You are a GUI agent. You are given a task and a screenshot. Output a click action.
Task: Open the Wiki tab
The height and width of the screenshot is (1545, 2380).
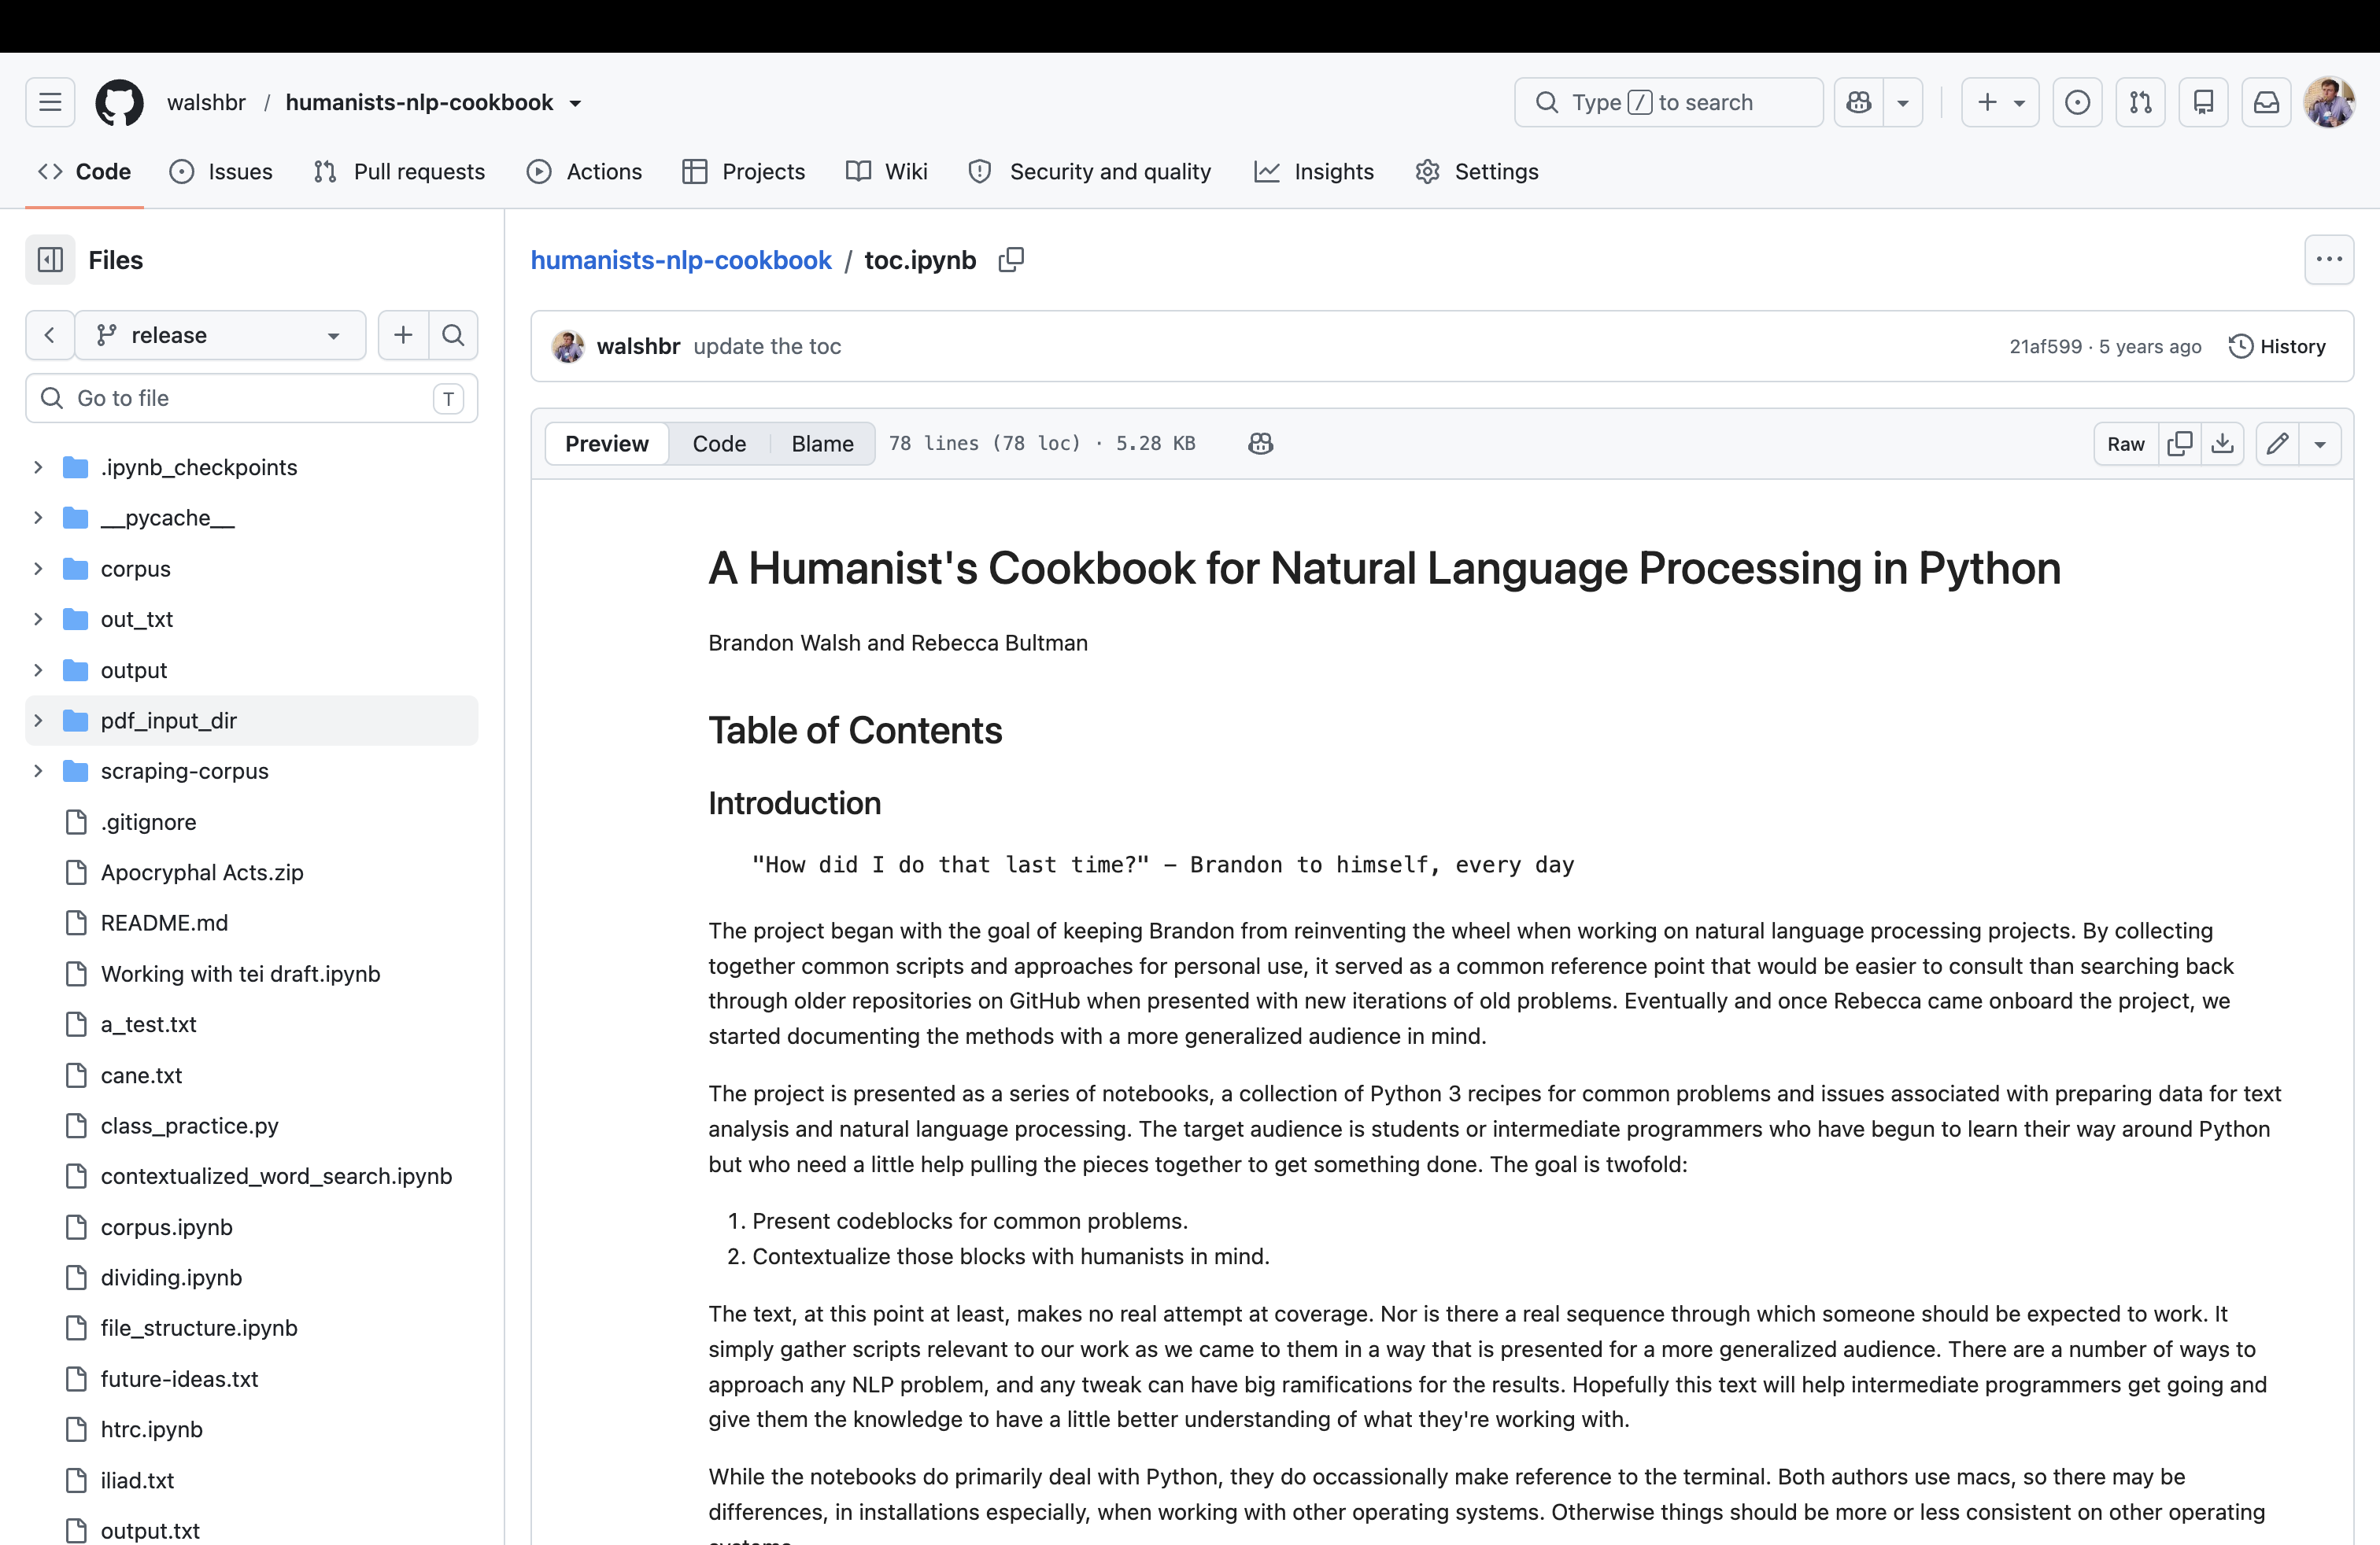tap(887, 172)
